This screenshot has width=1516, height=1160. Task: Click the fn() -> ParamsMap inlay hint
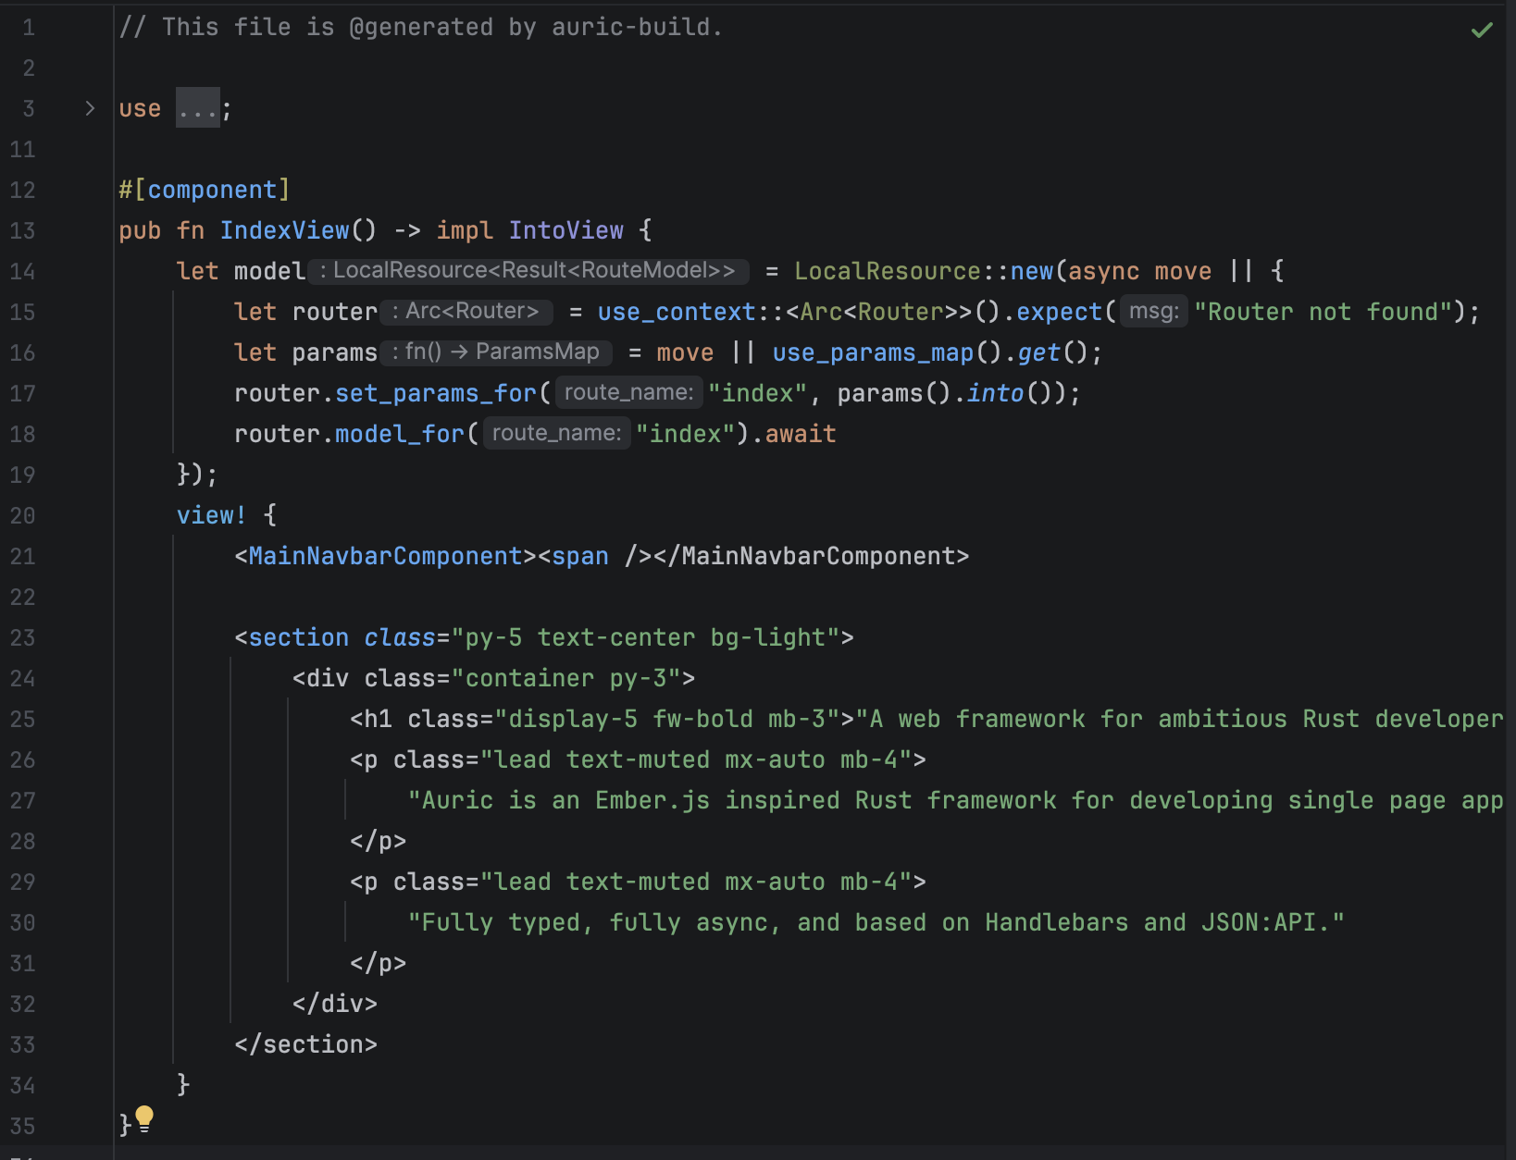tap(497, 352)
